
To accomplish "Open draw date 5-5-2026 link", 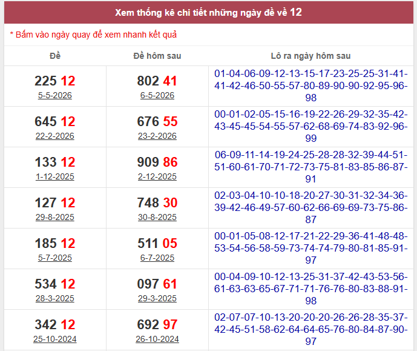I will click(x=55, y=95).
